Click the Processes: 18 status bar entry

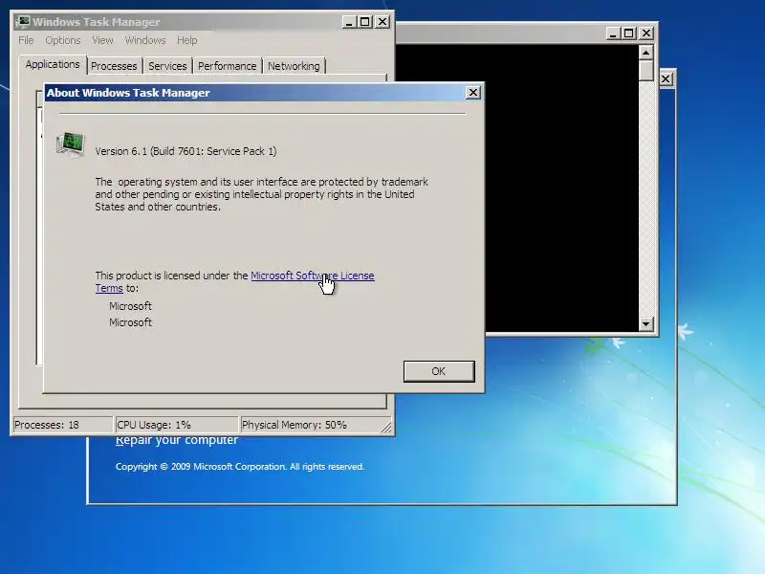pyautogui.click(x=62, y=425)
